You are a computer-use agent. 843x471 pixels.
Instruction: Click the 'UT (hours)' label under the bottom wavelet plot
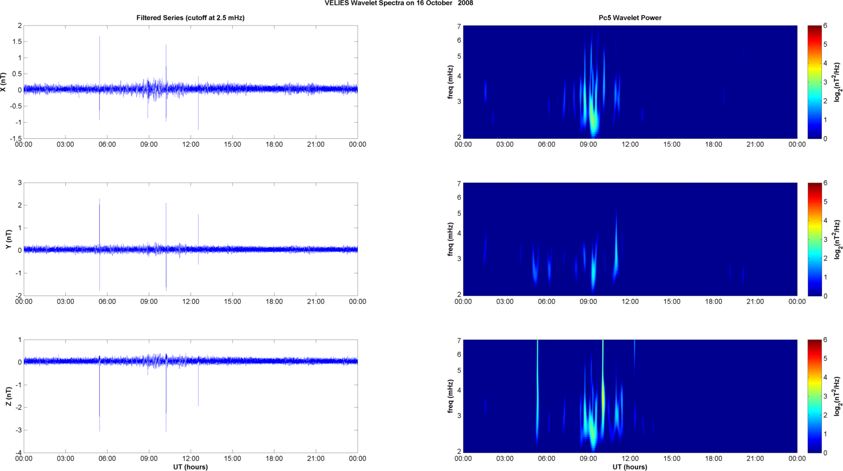point(630,467)
